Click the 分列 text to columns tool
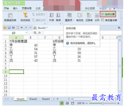 97,17
